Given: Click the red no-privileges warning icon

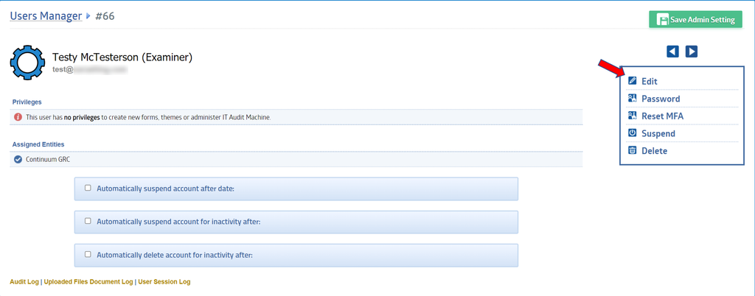Looking at the screenshot, I should pyautogui.click(x=18, y=116).
